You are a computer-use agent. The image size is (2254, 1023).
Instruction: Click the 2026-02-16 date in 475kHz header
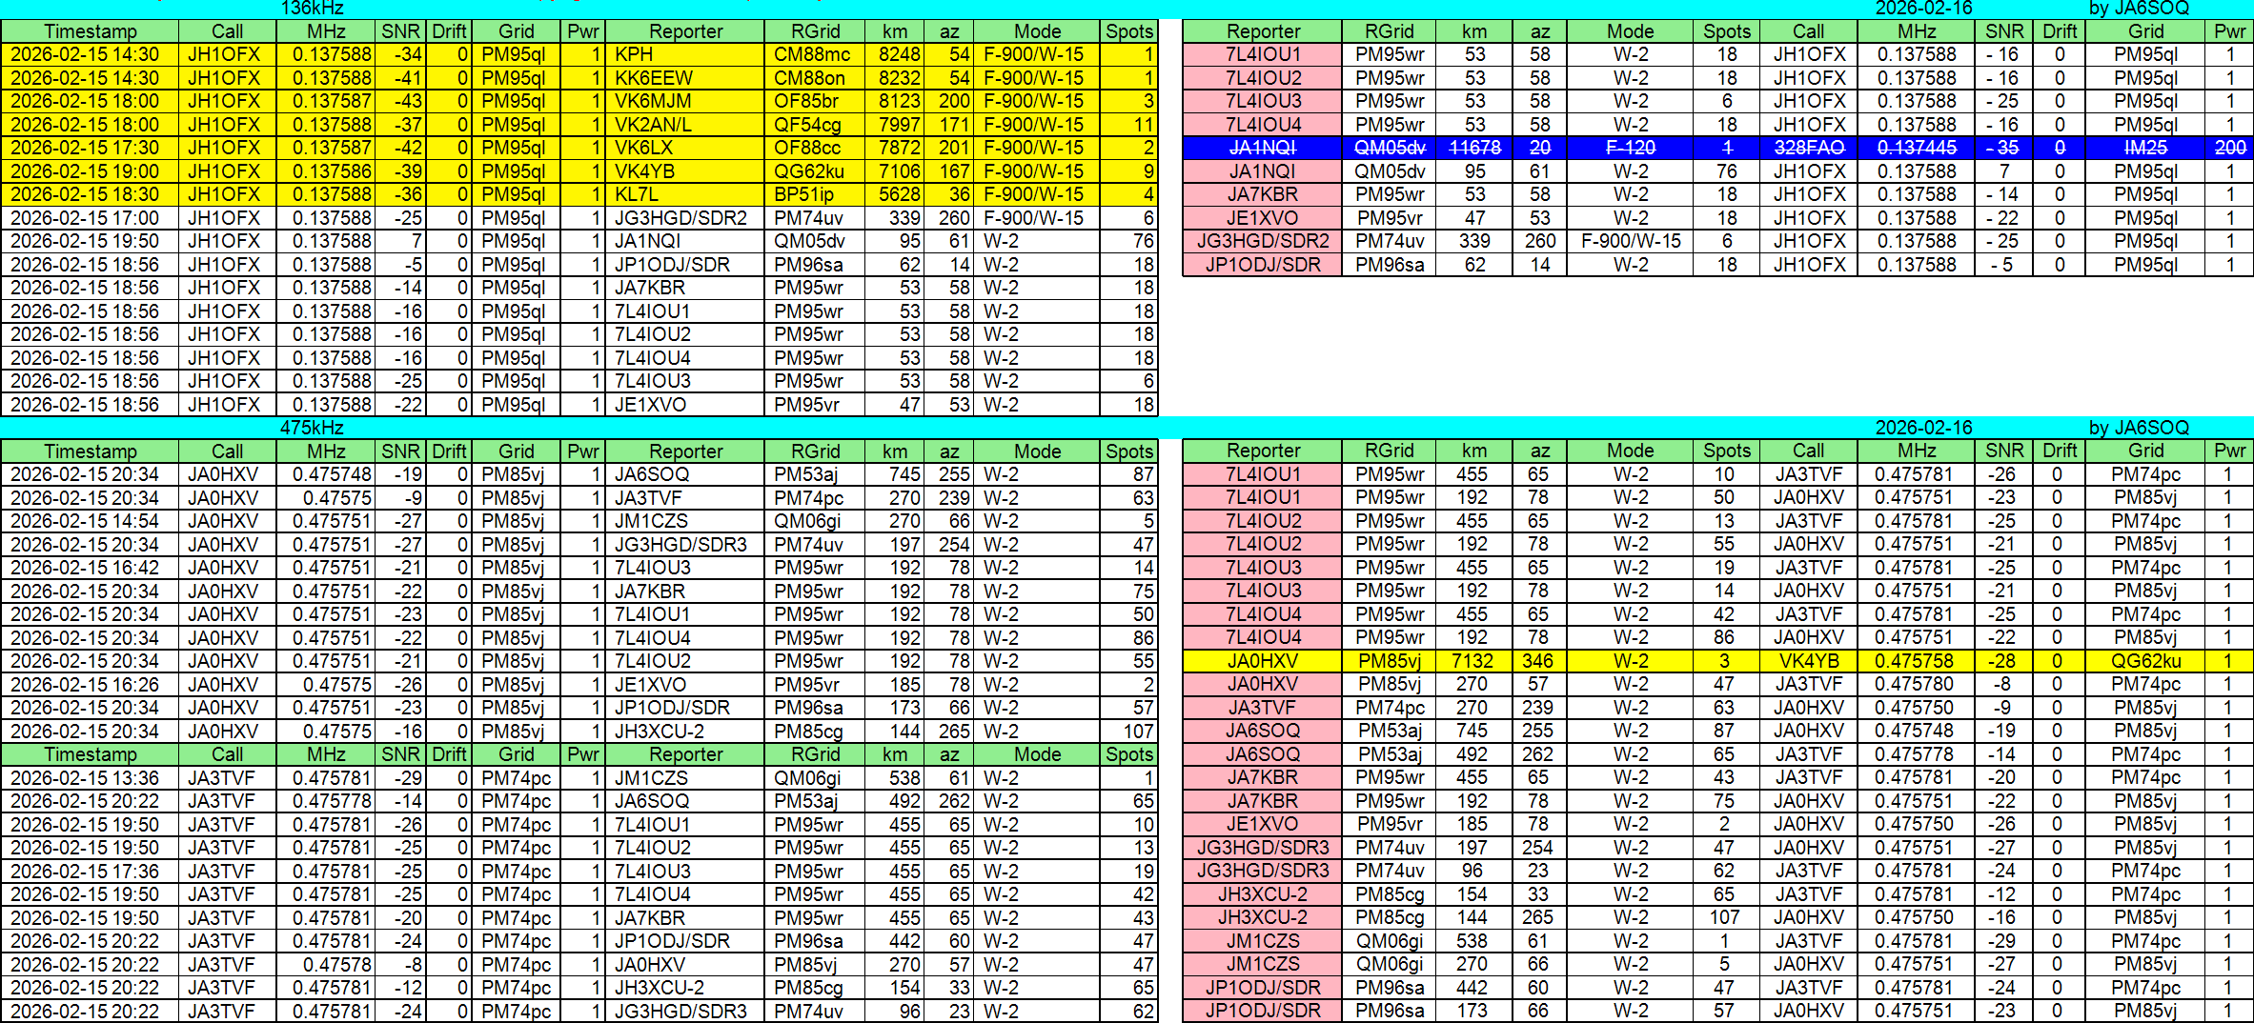point(1923,428)
